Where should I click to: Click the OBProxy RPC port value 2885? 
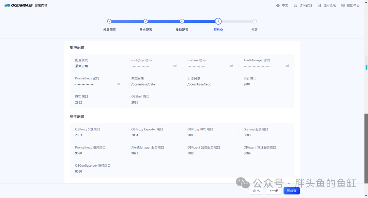point(191,135)
